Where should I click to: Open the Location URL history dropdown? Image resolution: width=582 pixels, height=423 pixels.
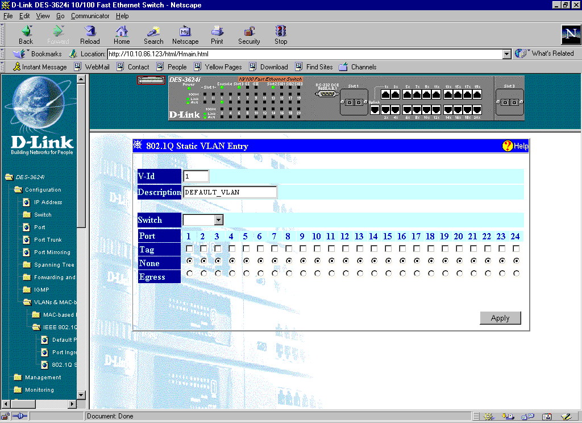(507, 54)
